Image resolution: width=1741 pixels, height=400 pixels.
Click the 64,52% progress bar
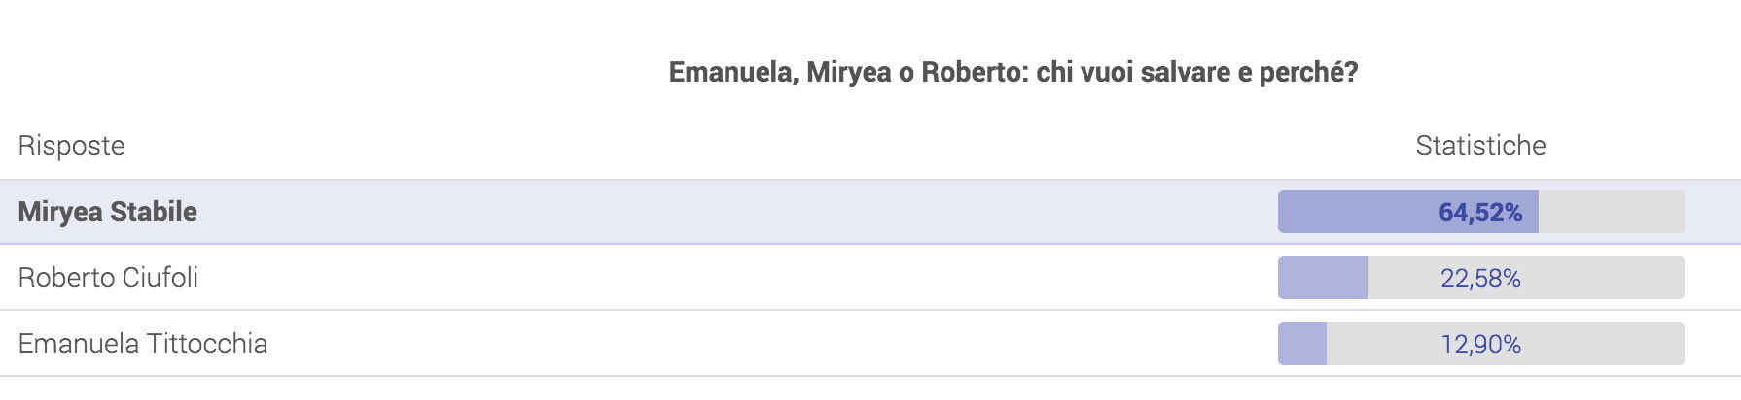[x=1480, y=212]
